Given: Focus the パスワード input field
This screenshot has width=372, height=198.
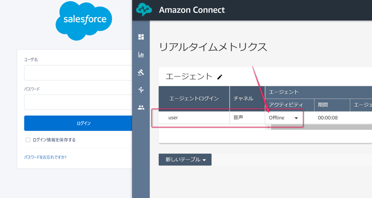Looking at the screenshot, I should click(78, 102).
